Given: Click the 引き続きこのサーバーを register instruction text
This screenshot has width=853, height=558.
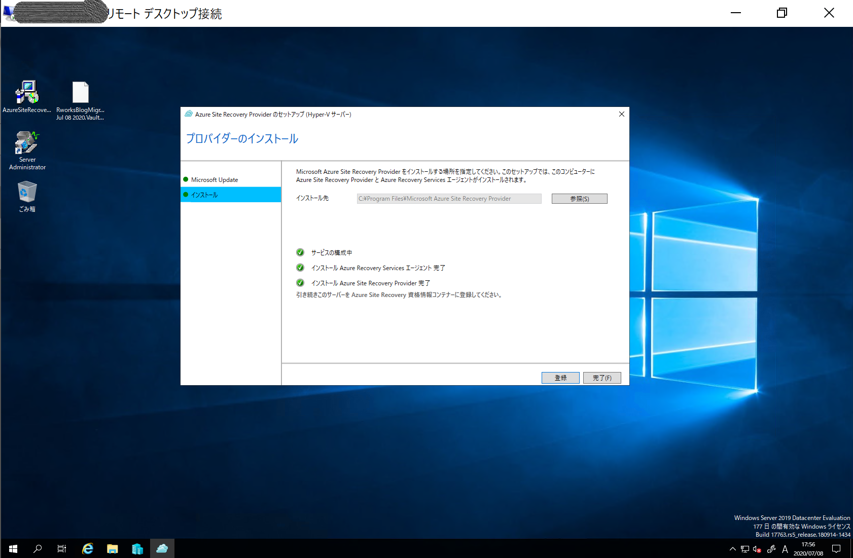Looking at the screenshot, I should [x=400, y=294].
